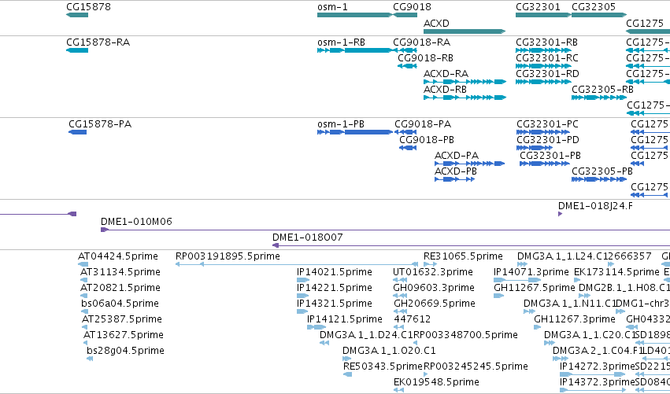Image resolution: width=670 pixels, height=394 pixels.
Task: Click the RE31065.5prime EST feature
Action: (431, 264)
